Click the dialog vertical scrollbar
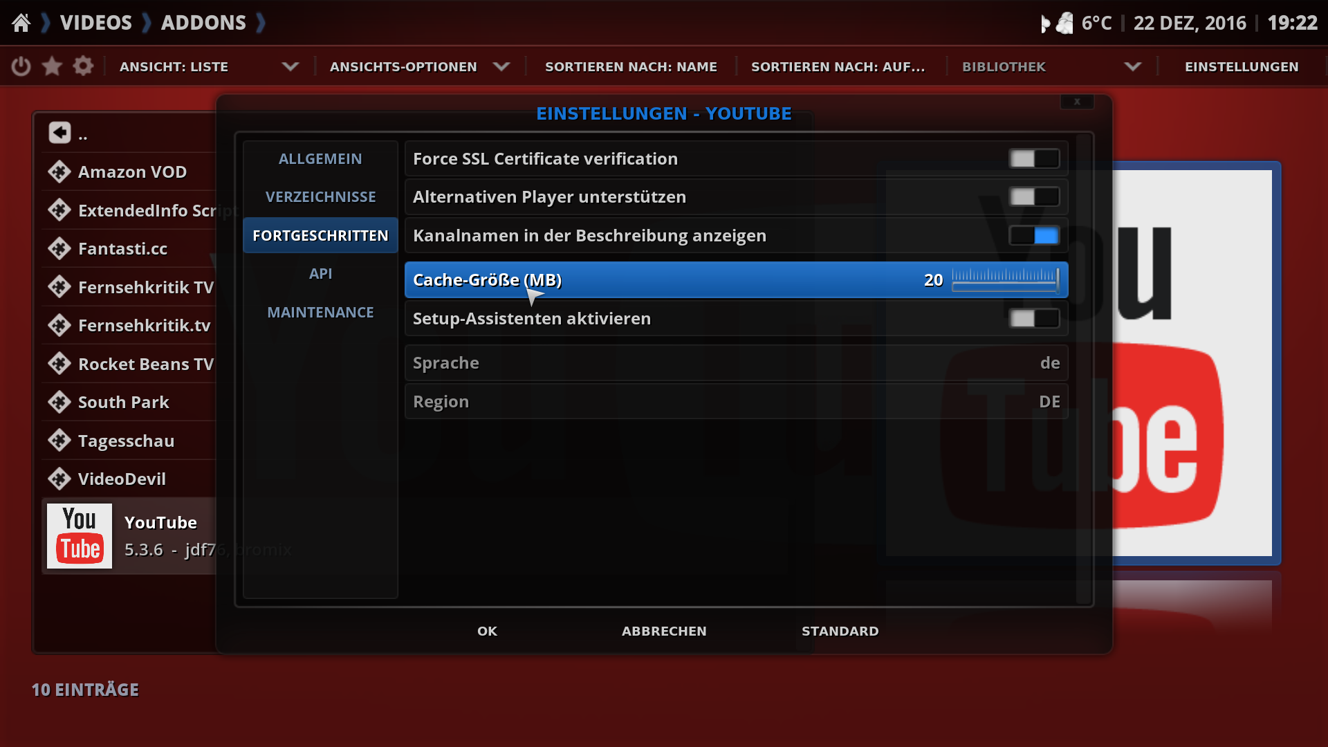The image size is (1328, 747). [1083, 369]
